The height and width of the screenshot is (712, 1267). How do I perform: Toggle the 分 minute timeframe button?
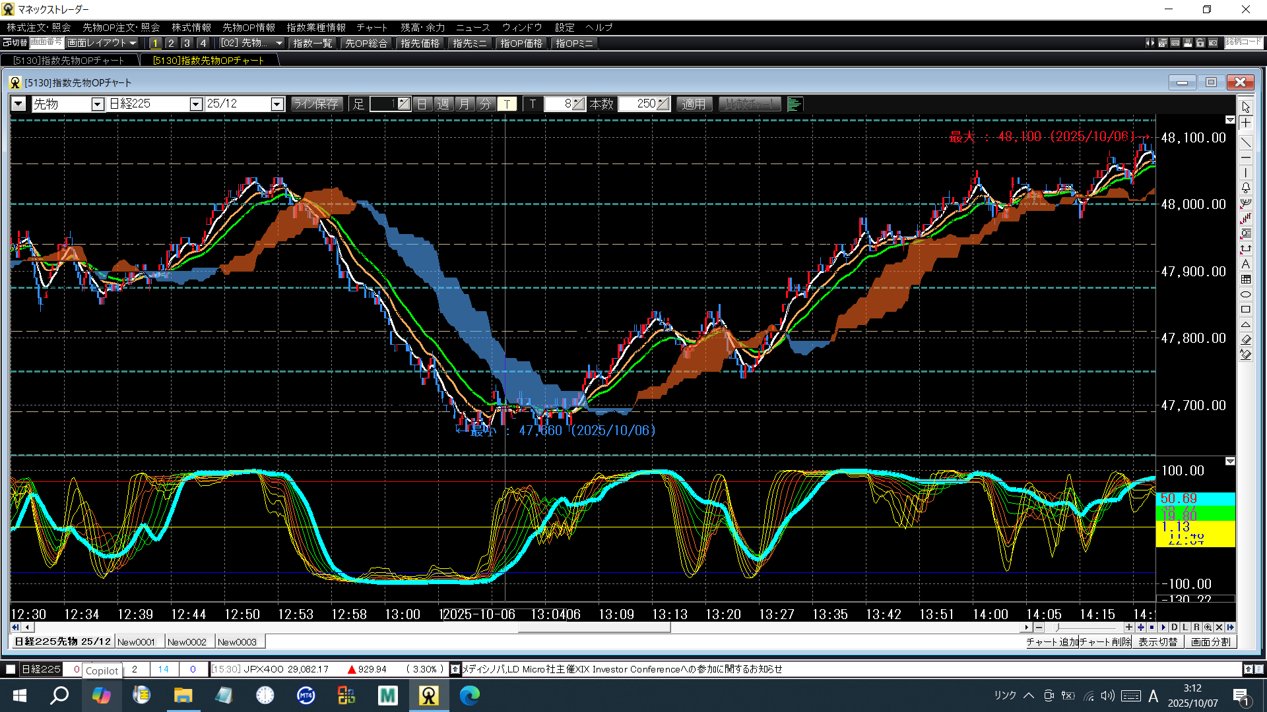pyautogui.click(x=485, y=104)
